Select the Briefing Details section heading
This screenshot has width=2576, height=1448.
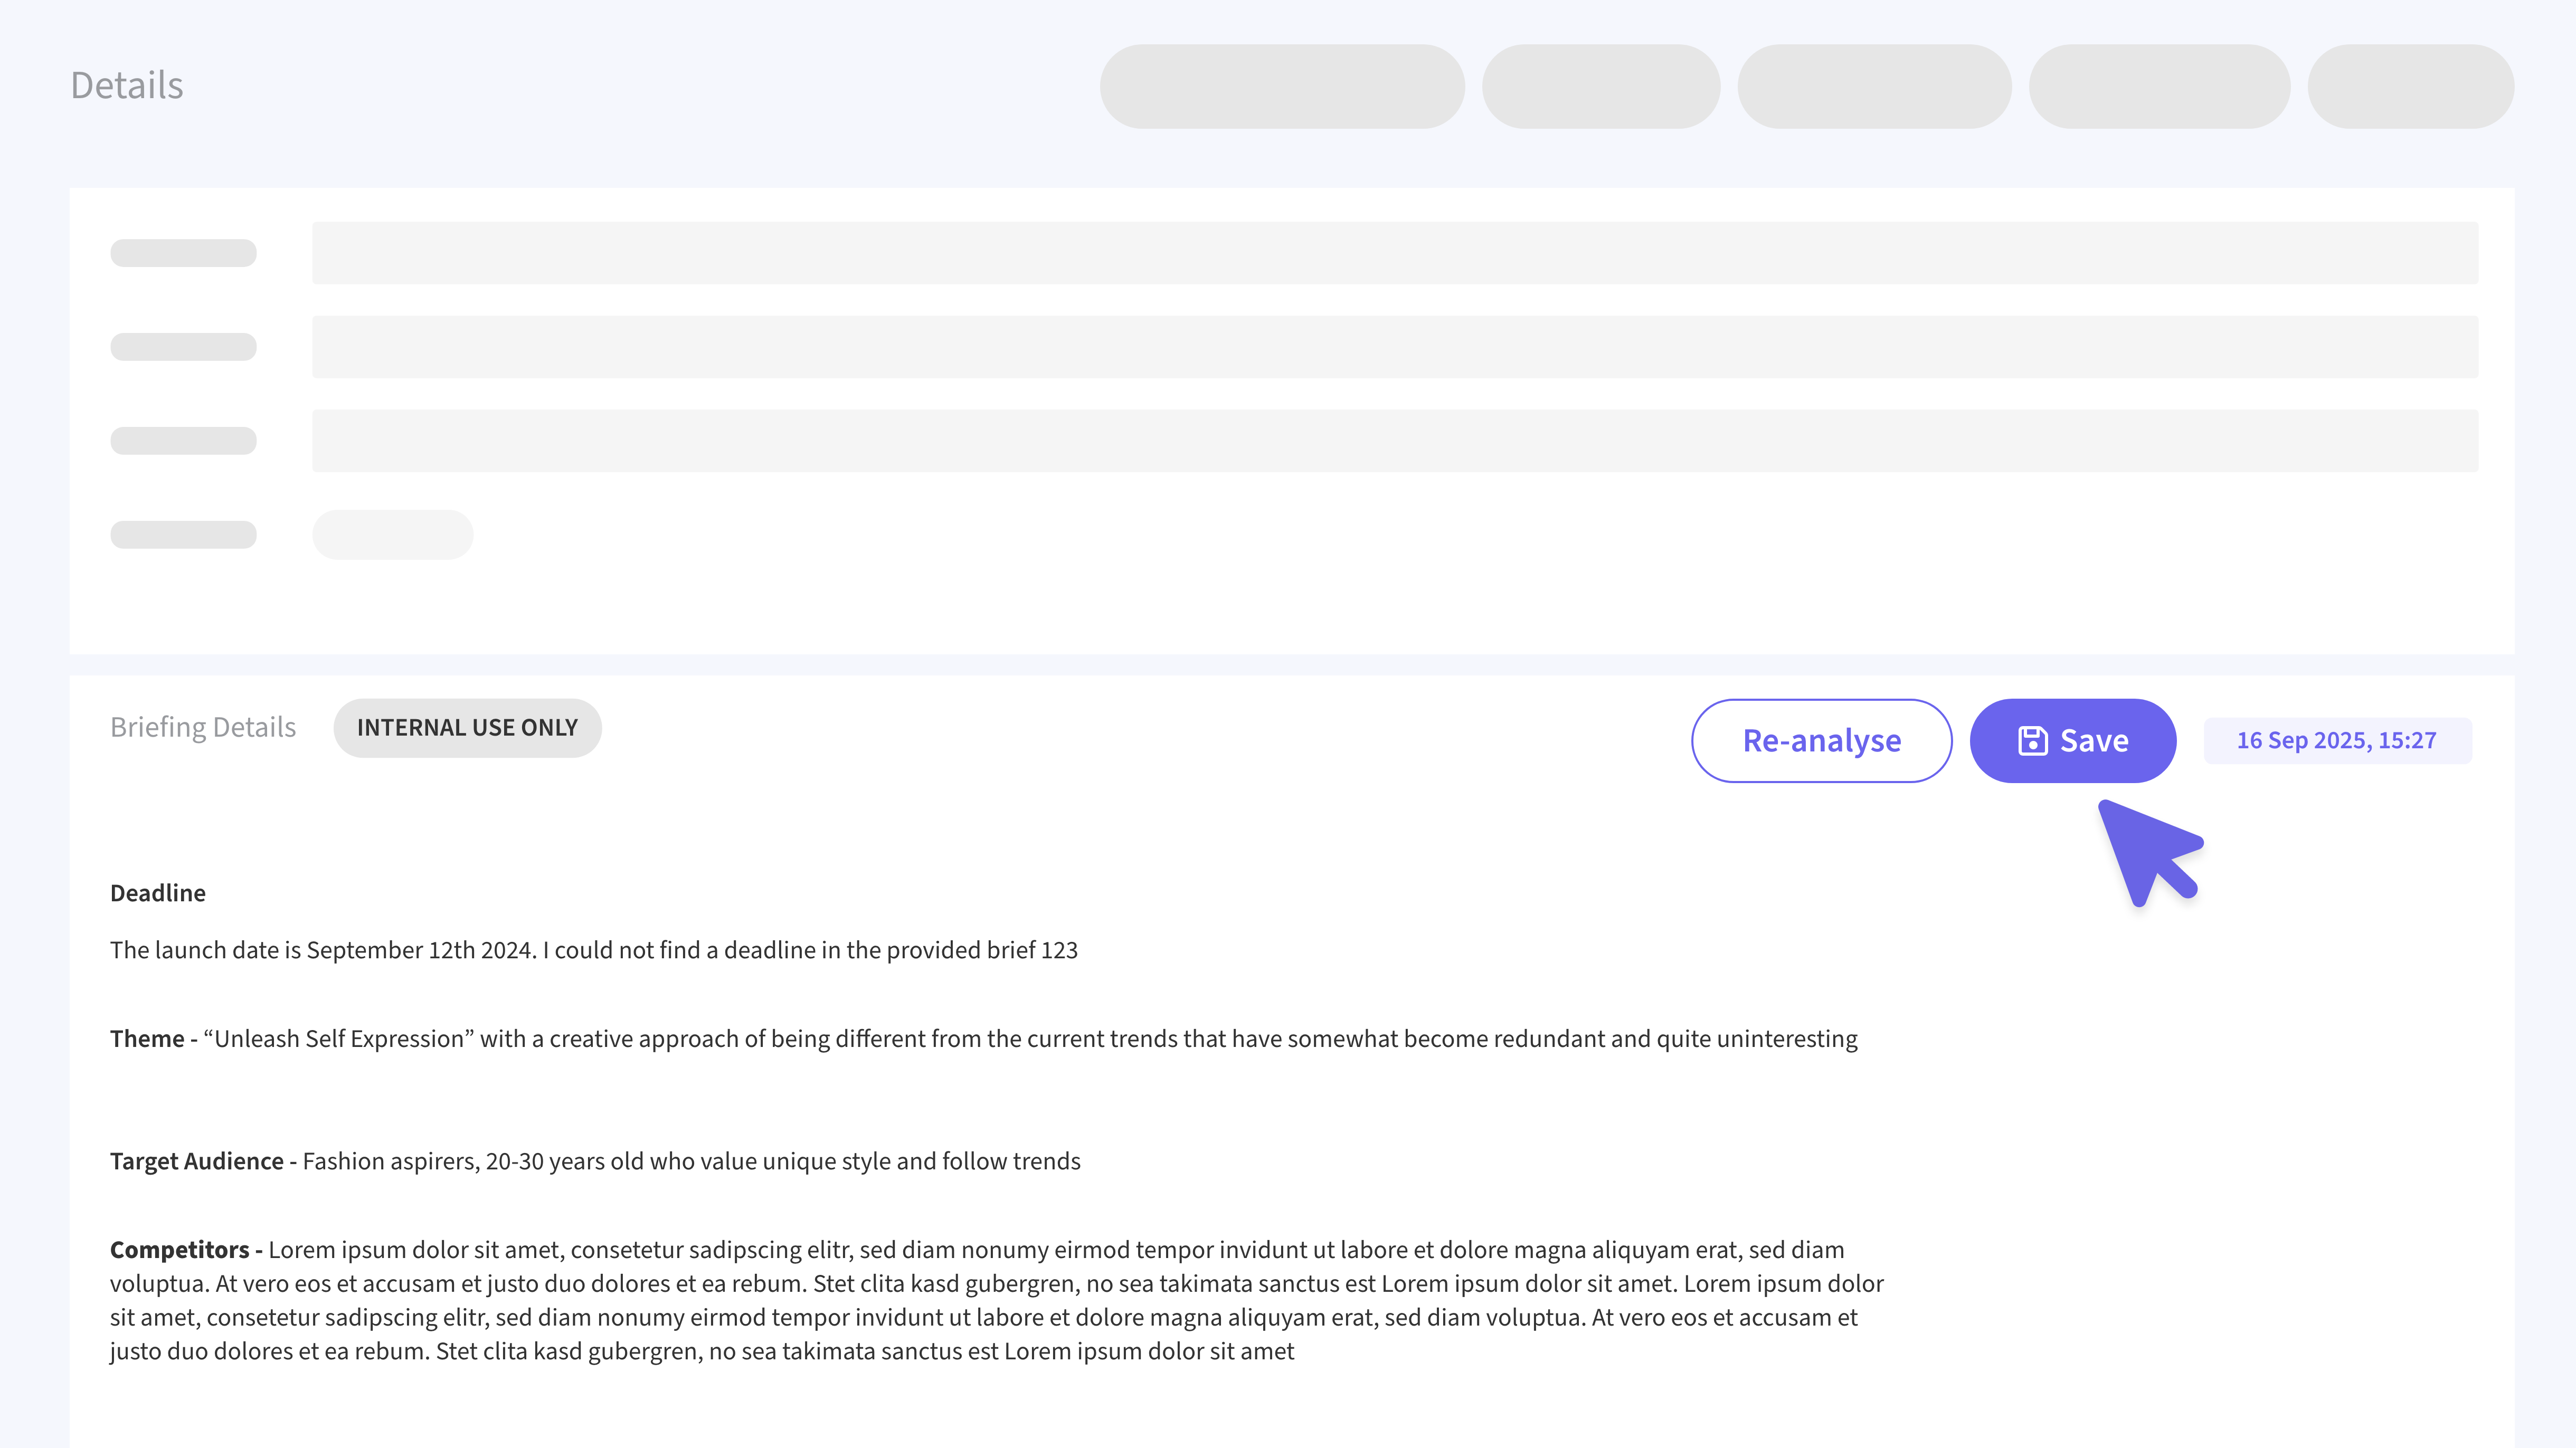(203, 727)
